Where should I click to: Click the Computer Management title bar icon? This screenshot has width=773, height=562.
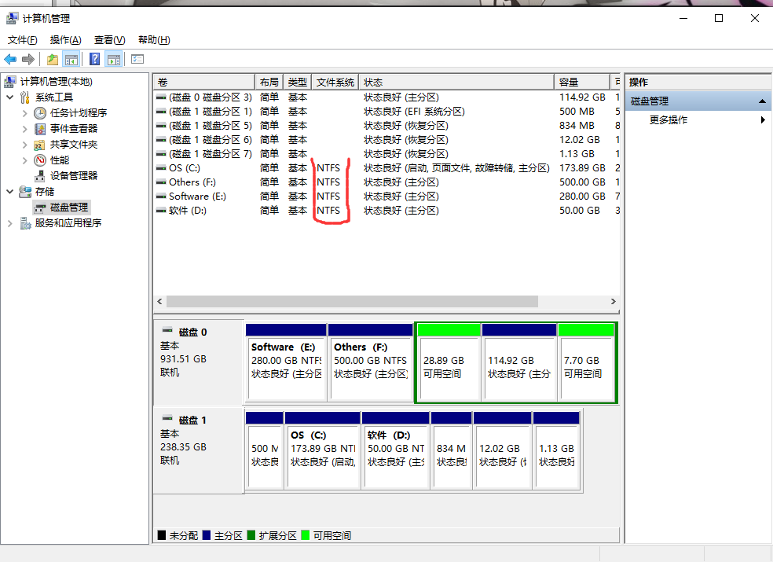point(12,19)
